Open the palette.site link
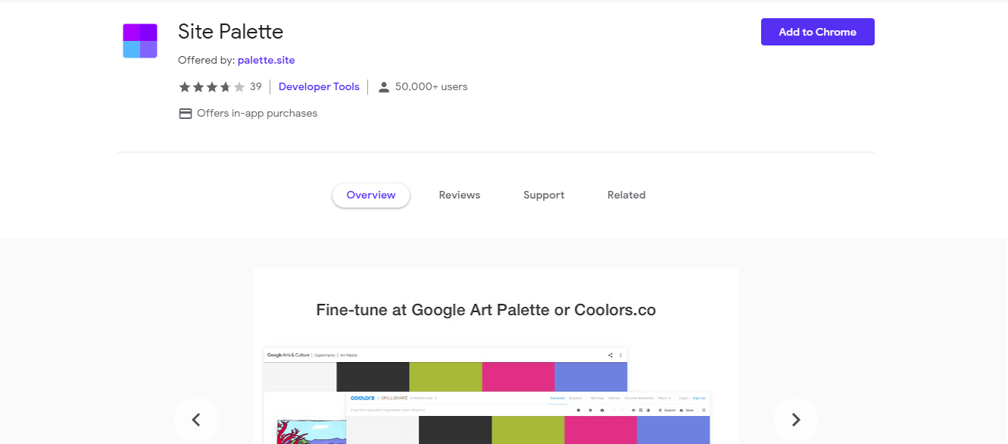 [266, 59]
